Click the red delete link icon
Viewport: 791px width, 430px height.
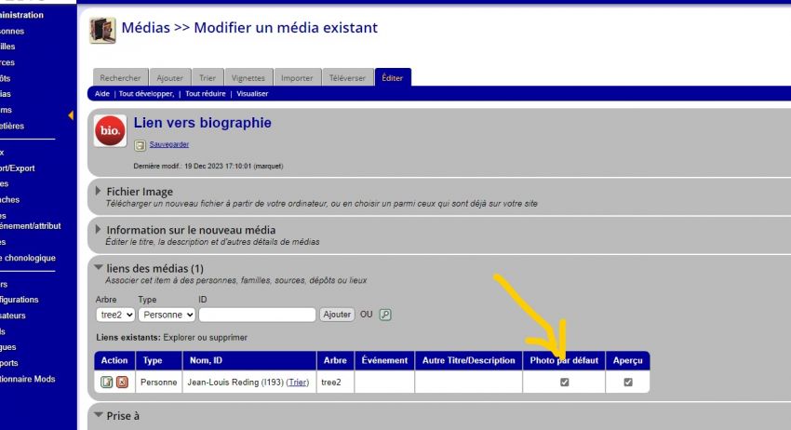tap(122, 383)
